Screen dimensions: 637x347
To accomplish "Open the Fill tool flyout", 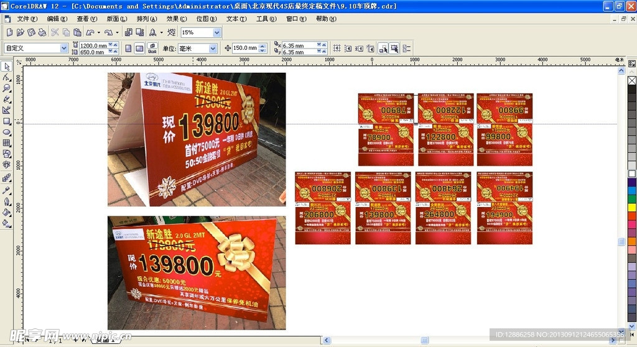I will click(x=6, y=212).
